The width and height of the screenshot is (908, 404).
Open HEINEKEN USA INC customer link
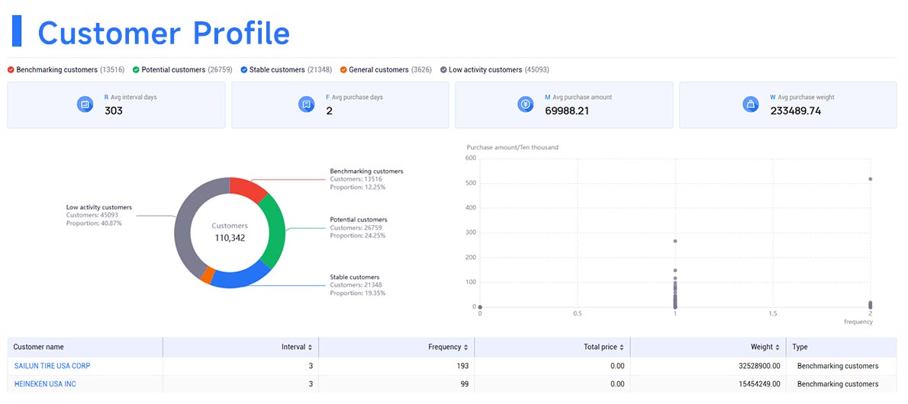(45, 384)
